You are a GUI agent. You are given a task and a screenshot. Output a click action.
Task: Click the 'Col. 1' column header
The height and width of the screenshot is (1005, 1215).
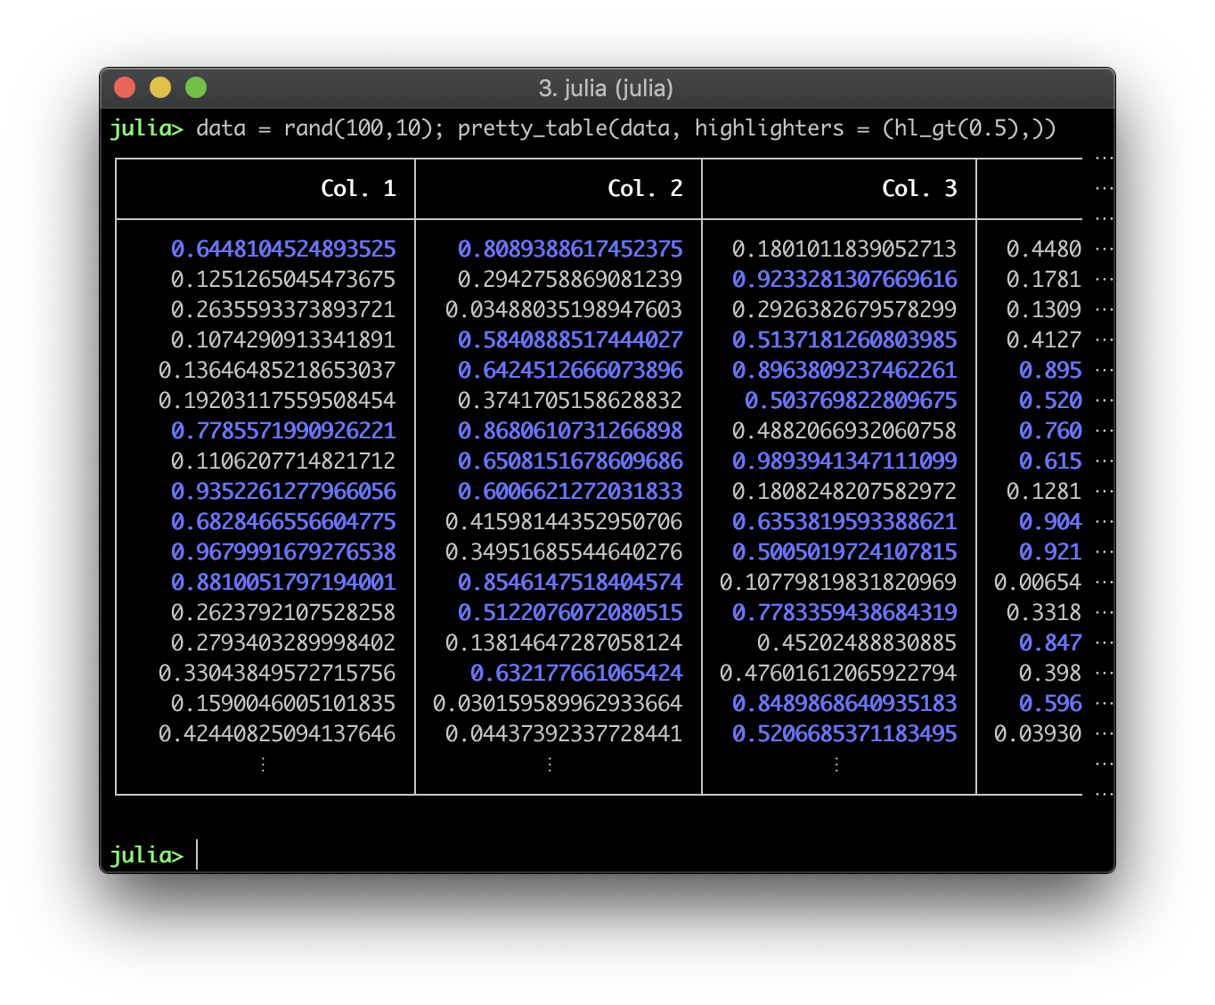click(358, 189)
